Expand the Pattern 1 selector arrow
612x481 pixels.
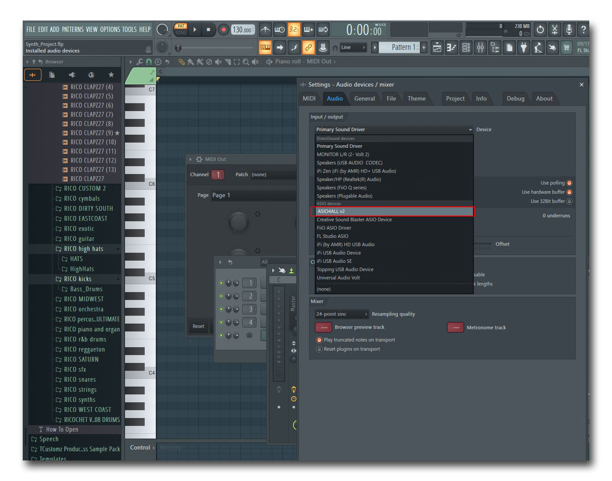coord(375,47)
